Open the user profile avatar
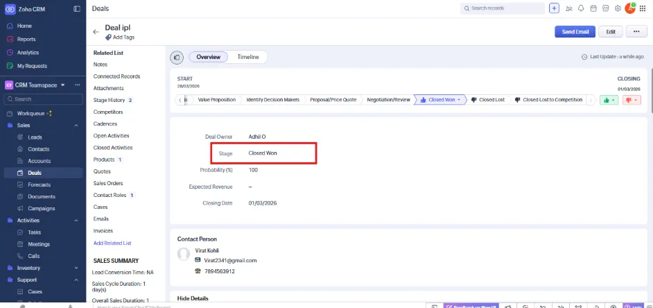 coord(630,8)
